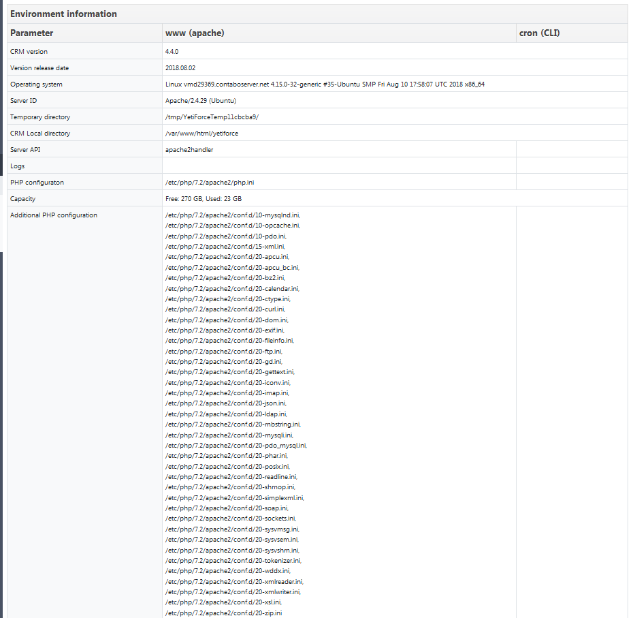Image resolution: width=633 pixels, height=618 pixels.
Task: Click the 'www (apache)' column header
Action: click(195, 33)
